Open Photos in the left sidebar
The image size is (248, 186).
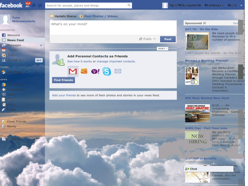(x=12, y=55)
